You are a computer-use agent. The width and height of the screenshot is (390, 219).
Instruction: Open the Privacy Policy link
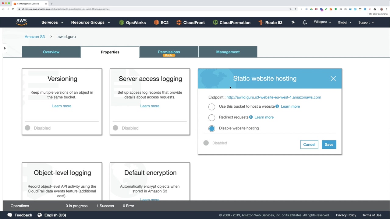[x=346, y=215]
